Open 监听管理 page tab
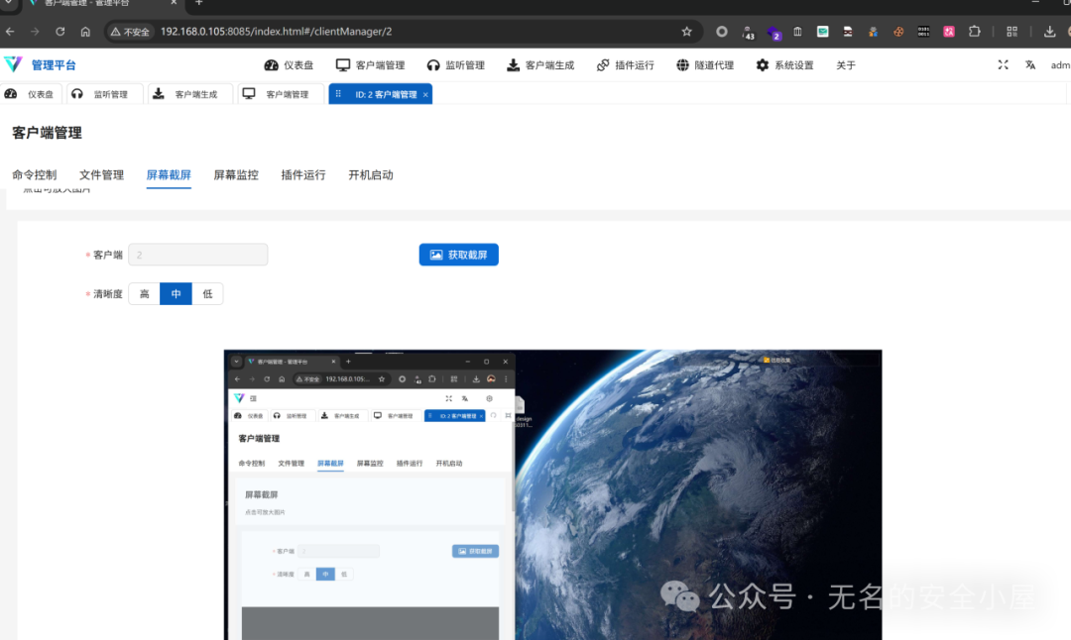Image resolution: width=1071 pixels, height=640 pixels. (x=104, y=94)
